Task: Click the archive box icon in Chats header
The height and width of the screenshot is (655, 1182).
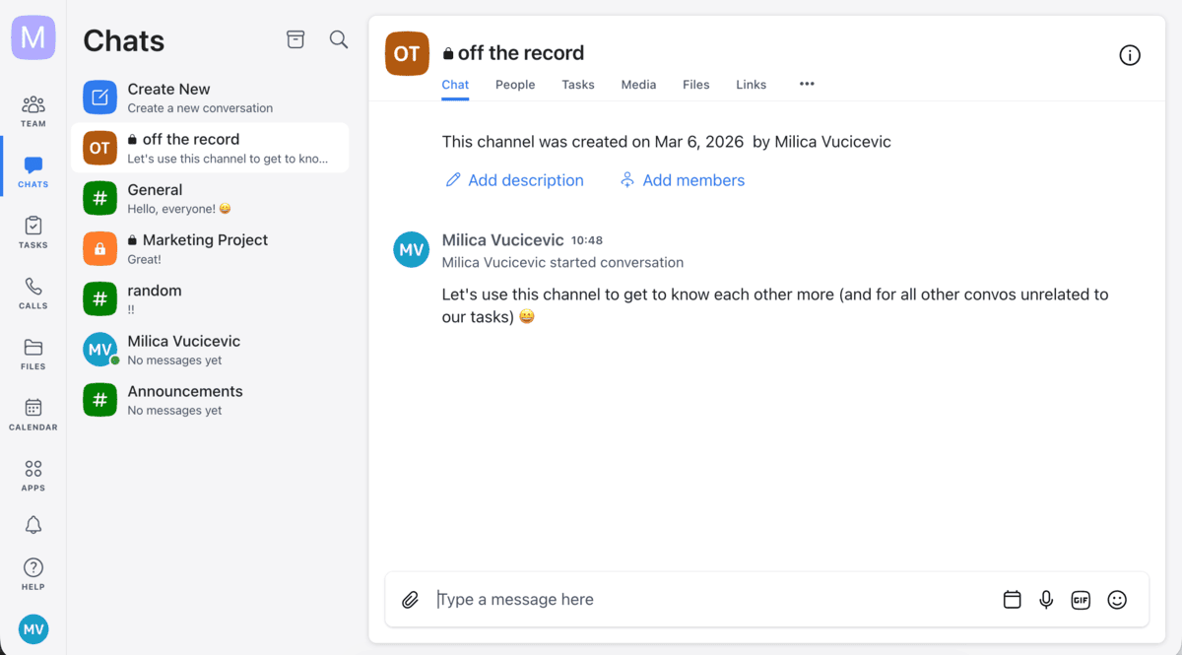Action: [x=295, y=39]
